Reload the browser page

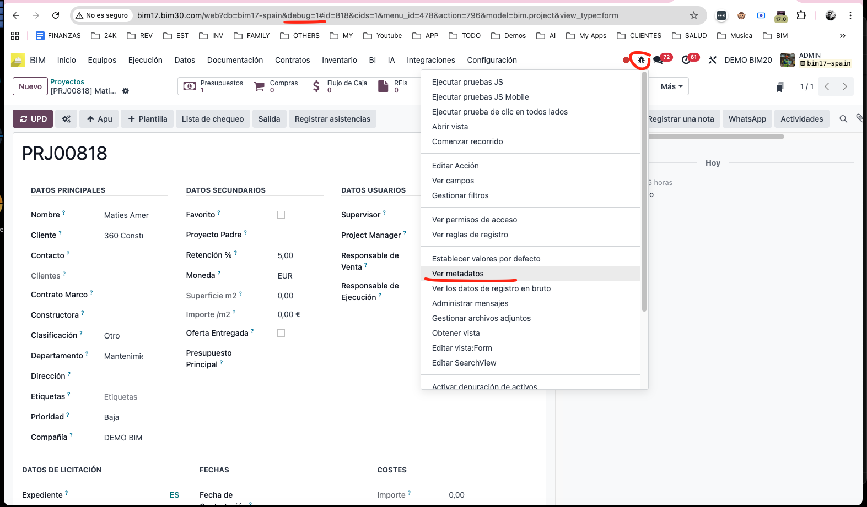click(x=56, y=15)
